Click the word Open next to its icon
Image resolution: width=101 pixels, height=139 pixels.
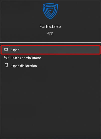coord(15,50)
